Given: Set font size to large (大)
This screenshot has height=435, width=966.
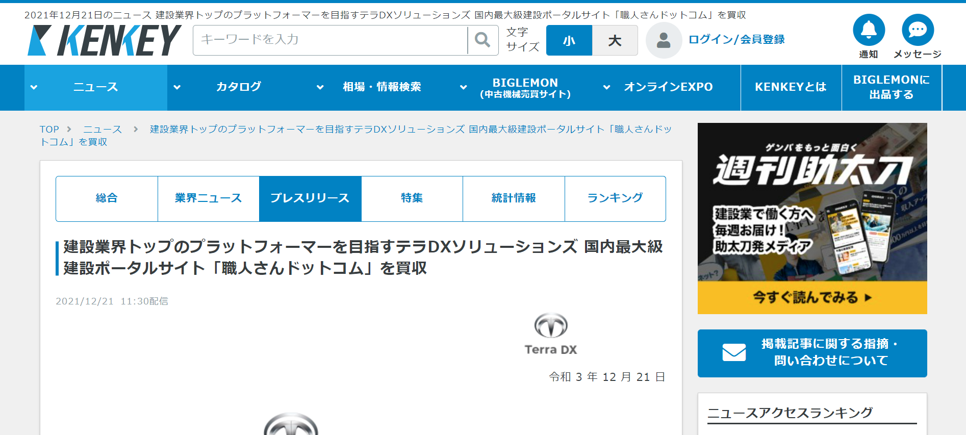Looking at the screenshot, I should click(x=615, y=40).
